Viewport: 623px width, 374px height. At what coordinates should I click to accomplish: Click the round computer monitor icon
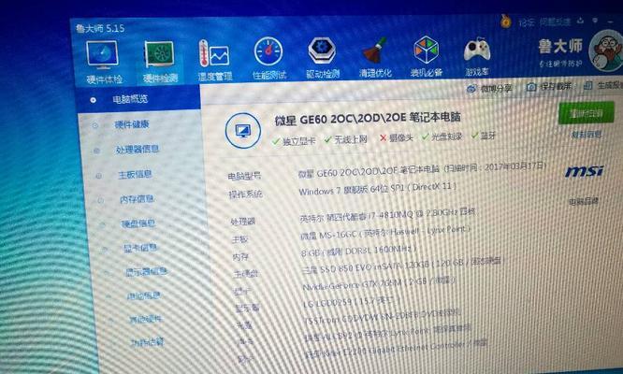[243, 130]
